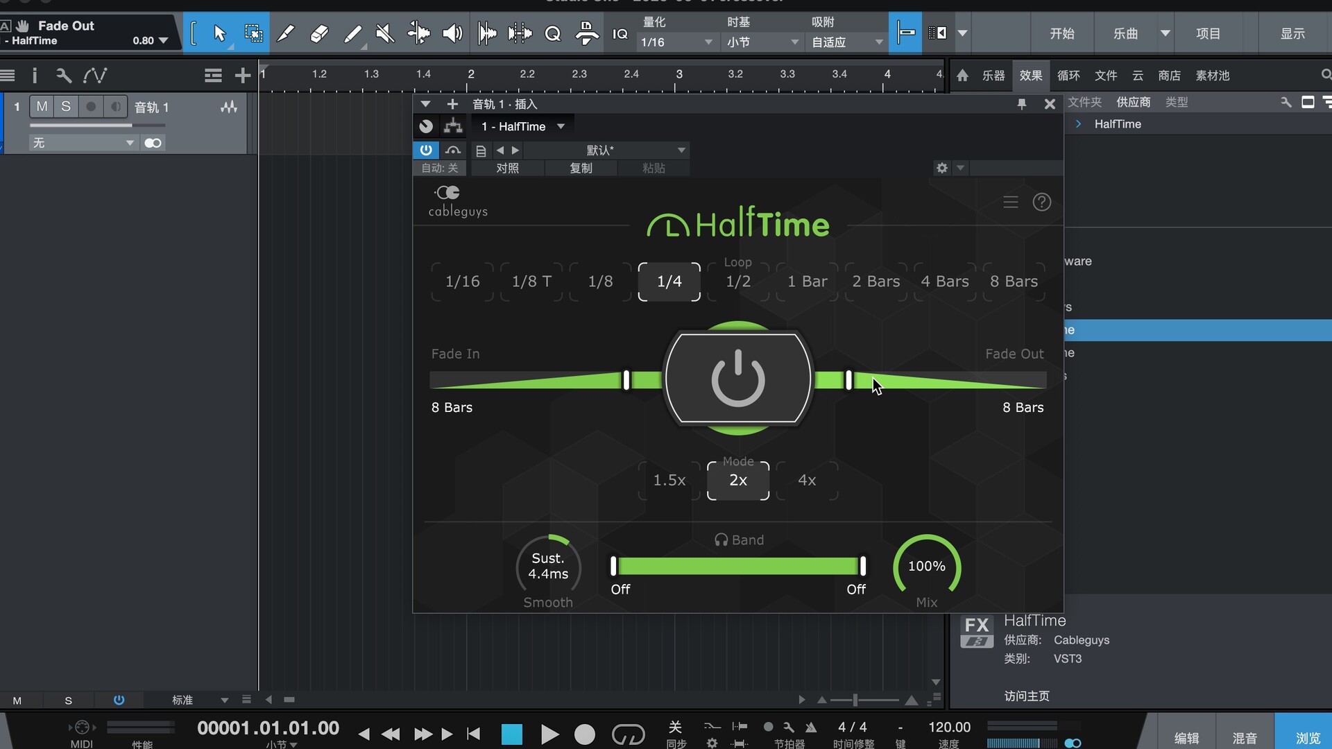Screen dimensions: 1332x749
Task: Click the 对照 compare button
Action: [508, 168]
